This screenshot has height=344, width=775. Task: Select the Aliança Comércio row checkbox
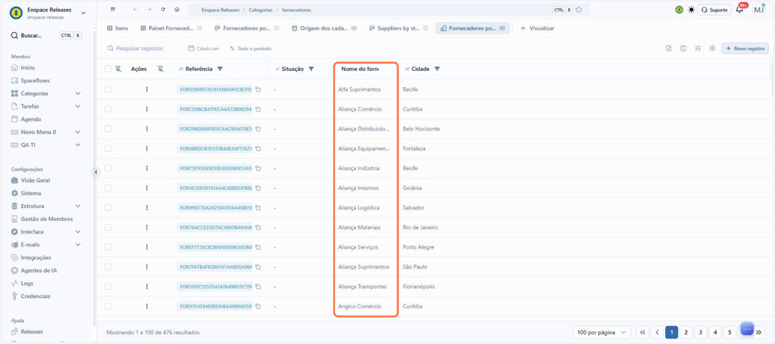coord(108,110)
